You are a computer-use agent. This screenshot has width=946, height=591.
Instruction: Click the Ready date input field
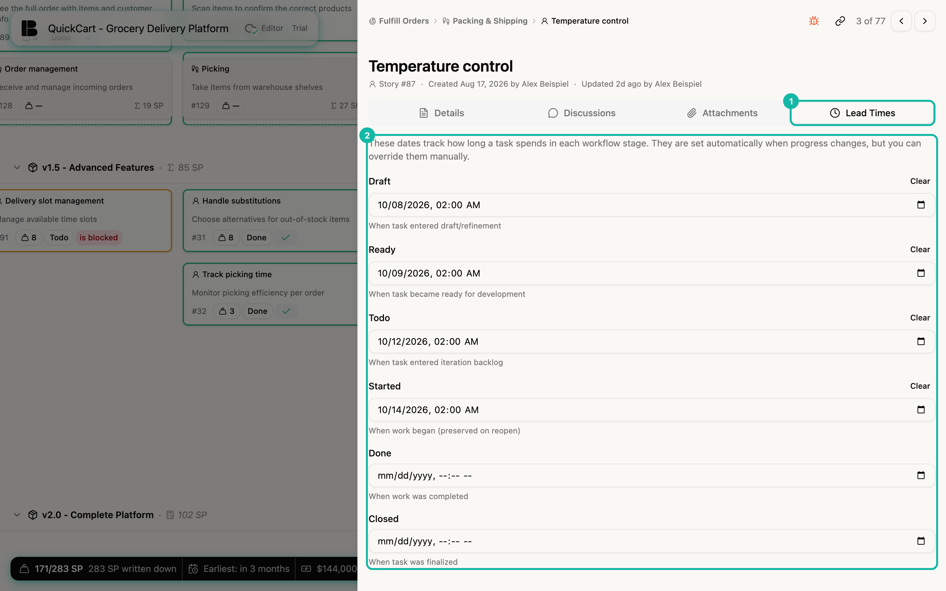(652, 273)
